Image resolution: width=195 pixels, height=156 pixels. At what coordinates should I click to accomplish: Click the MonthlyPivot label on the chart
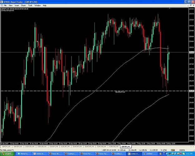[x=120, y=92]
